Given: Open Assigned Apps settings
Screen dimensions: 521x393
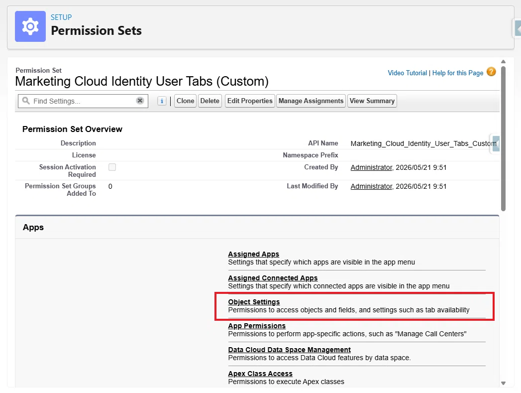Looking at the screenshot, I should click(253, 254).
